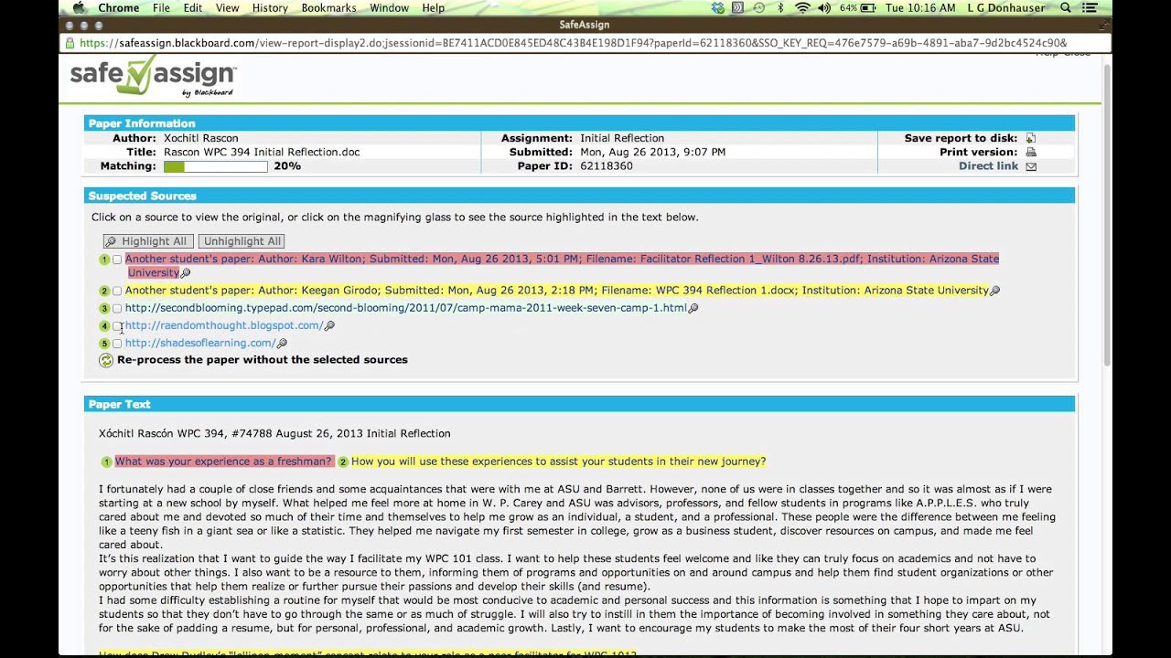Click the Wi-Fi status icon
This screenshot has width=1171, height=658.
pyautogui.click(x=803, y=8)
